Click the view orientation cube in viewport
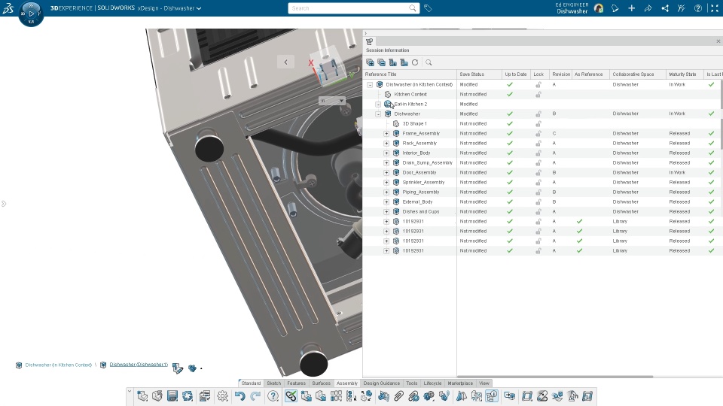The image size is (723, 406). pos(329,69)
